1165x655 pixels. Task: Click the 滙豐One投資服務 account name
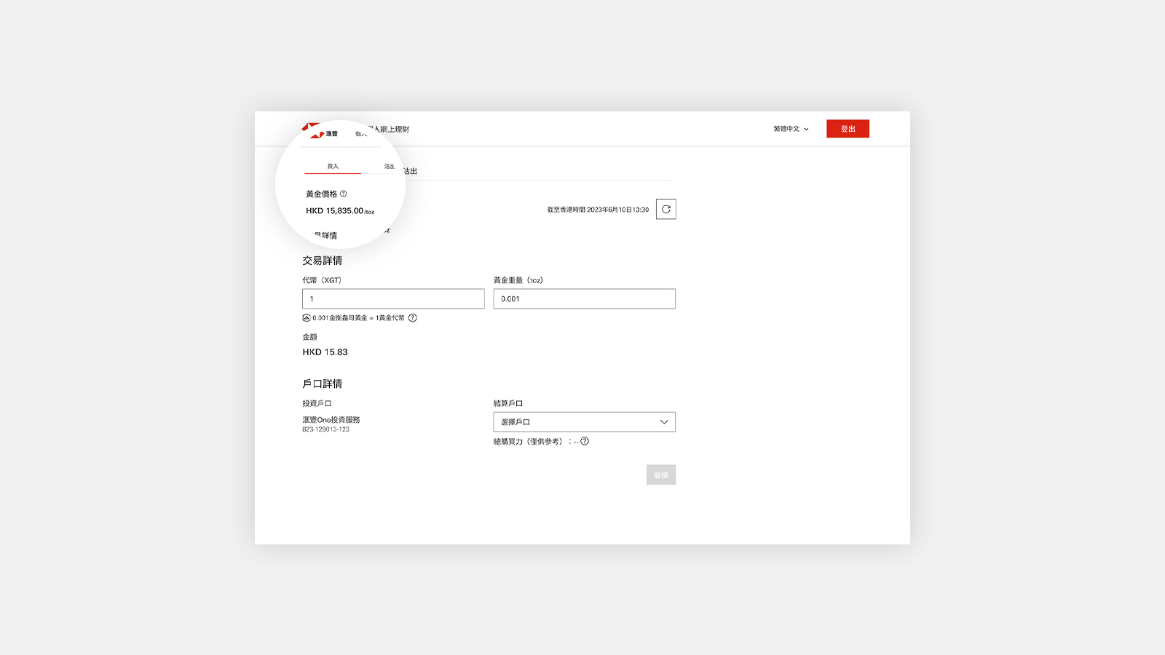(x=331, y=420)
